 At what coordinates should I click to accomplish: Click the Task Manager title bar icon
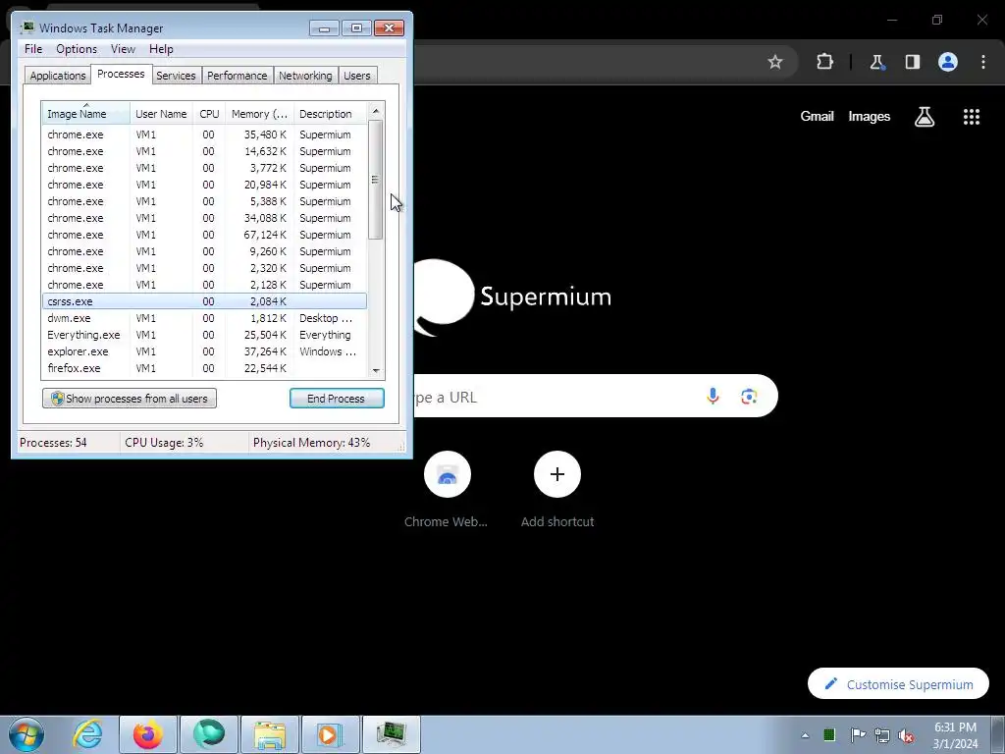pos(27,27)
